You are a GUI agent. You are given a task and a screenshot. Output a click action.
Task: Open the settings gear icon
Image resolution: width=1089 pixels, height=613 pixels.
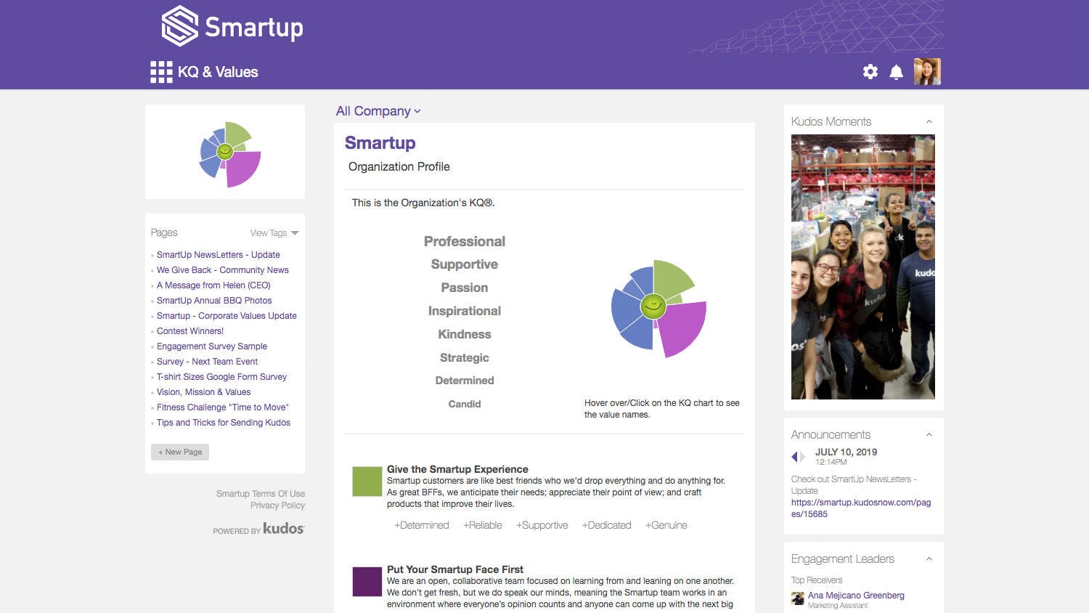pyautogui.click(x=870, y=72)
